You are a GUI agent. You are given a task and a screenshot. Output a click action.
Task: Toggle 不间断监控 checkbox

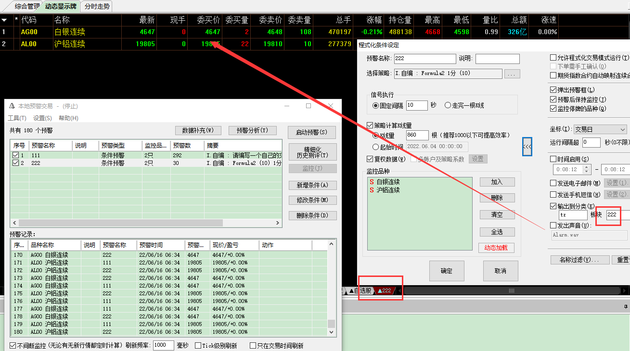tap(13, 345)
